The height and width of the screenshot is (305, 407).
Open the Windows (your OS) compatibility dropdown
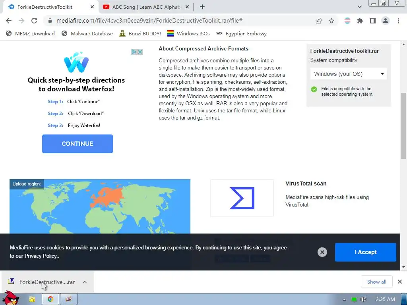(x=349, y=74)
